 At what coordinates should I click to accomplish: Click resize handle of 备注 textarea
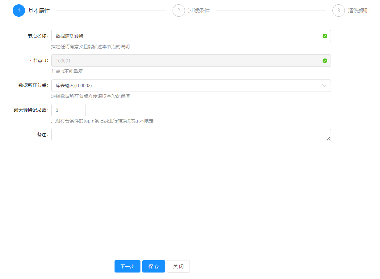pyautogui.click(x=328, y=139)
